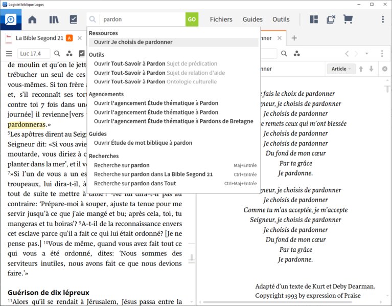392x306 pixels.
Task: Jump to next article with down arrow
Action: click(x=371, y=69)
